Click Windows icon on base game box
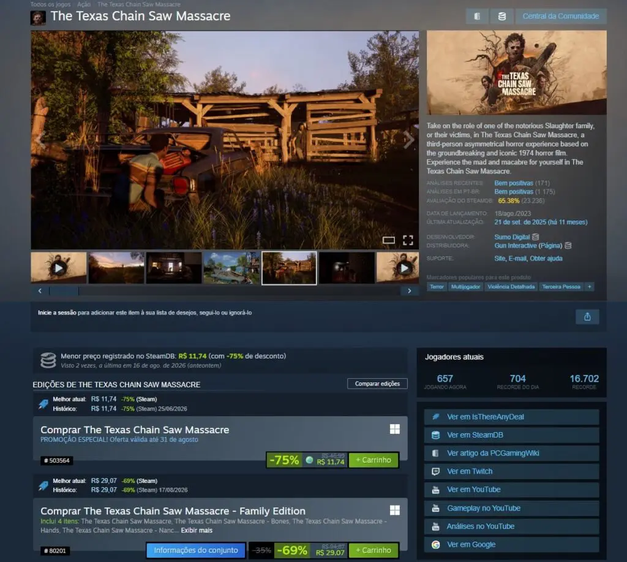 coord(395,429)
